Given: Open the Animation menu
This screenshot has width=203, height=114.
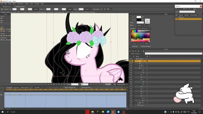Looking at the screenshot, I should pos(20,4).
